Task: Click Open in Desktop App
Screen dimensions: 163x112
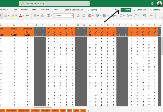Action: [x=74, y=10]
